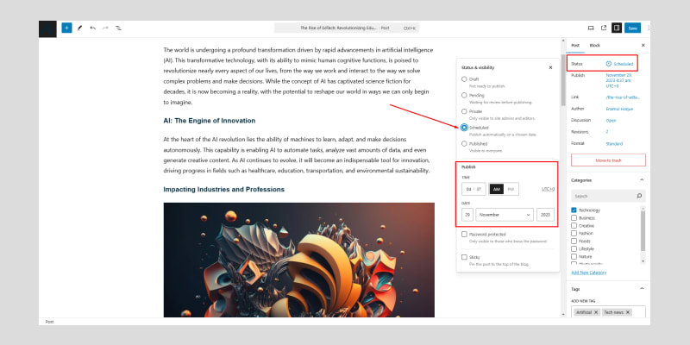
Task: Click the hours field showing 04
Action: [468, 189]
